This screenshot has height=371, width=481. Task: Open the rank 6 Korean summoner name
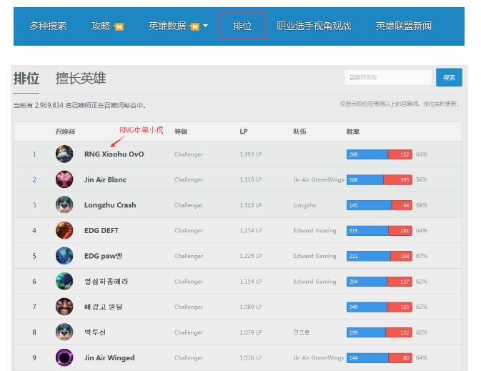tap(106, 282)
